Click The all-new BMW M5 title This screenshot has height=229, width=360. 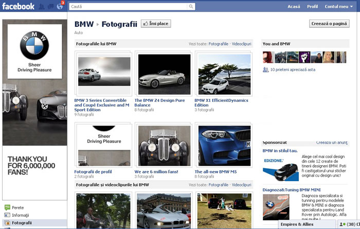coord(215,172)
